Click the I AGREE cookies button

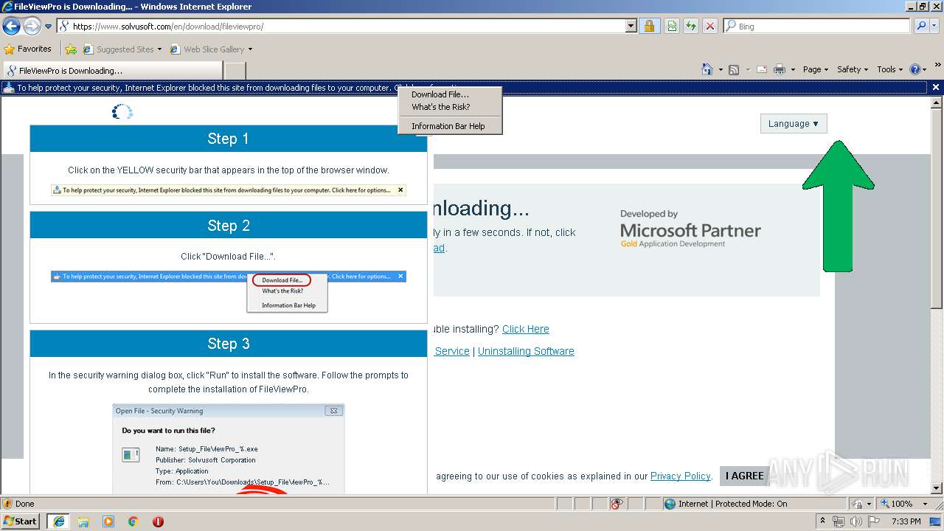click(x=745, y=476)
